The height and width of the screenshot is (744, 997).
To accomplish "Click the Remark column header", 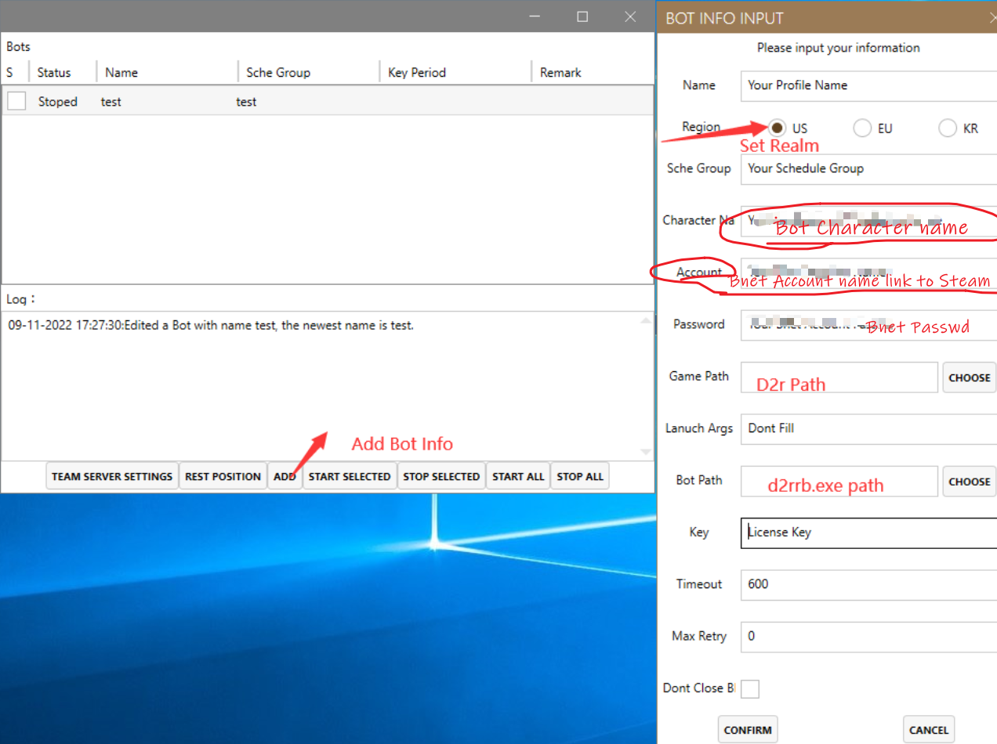I will click(x=560, y=72).
